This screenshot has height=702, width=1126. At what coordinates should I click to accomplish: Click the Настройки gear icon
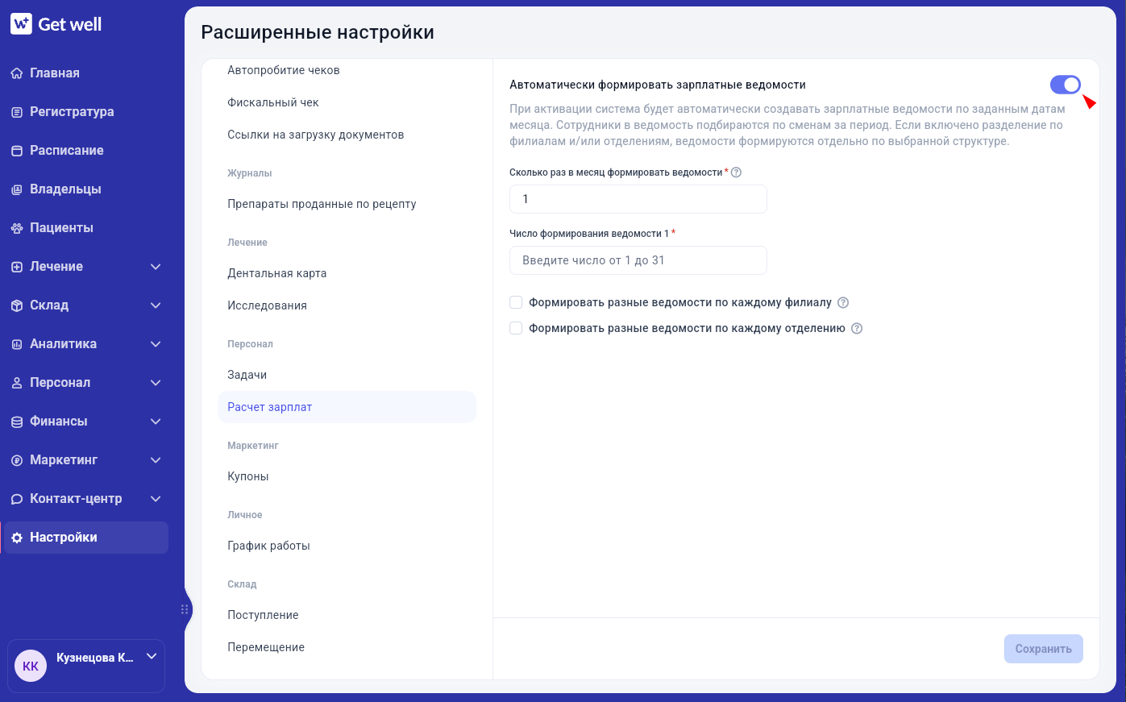point(17,538)
